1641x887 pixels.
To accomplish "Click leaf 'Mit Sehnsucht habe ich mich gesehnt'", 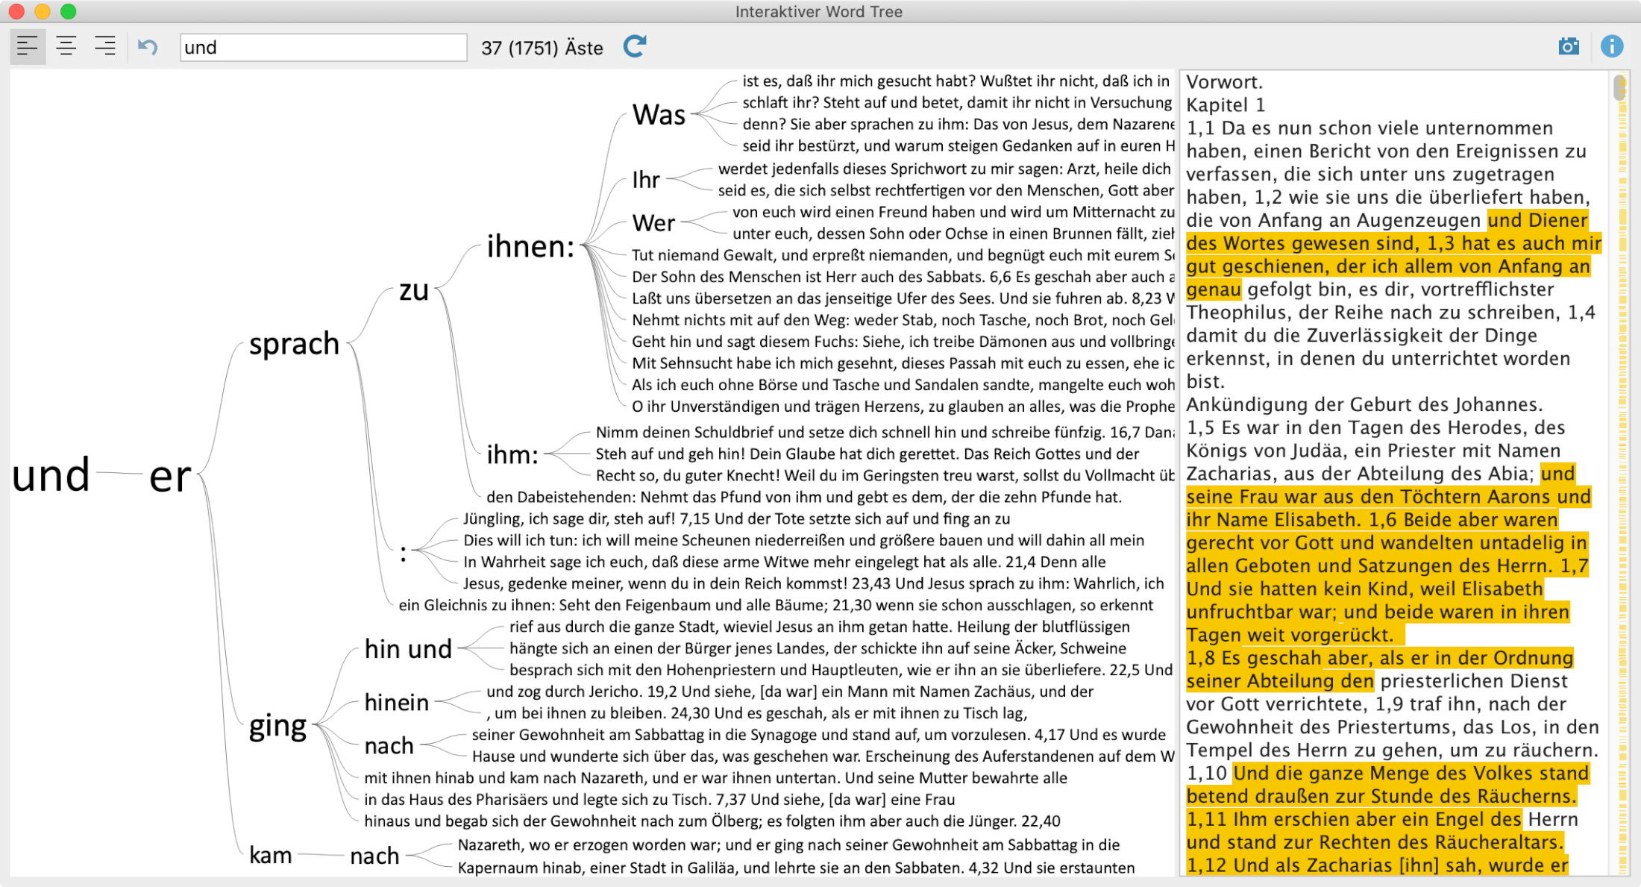I will coord(903,363).
